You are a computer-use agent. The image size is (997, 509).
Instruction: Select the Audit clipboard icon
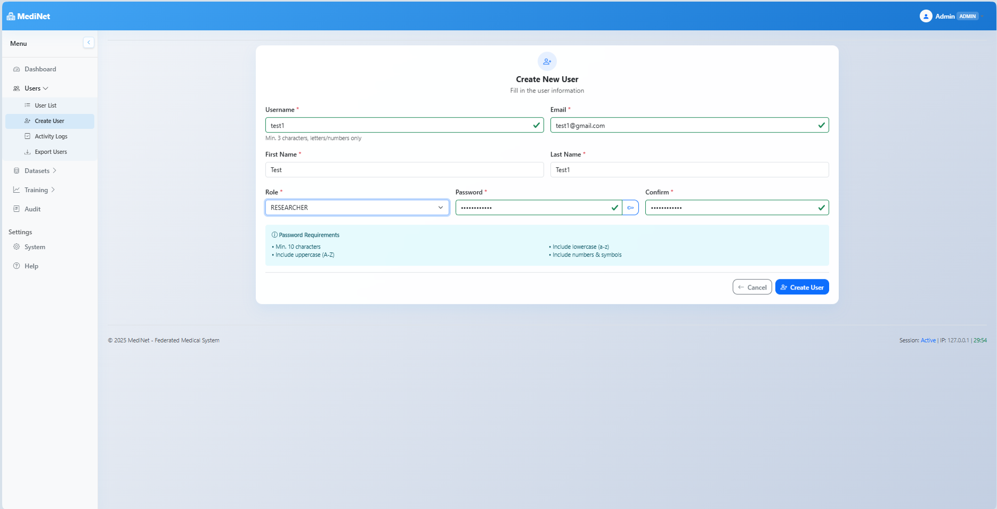click(x=17, y=209)
